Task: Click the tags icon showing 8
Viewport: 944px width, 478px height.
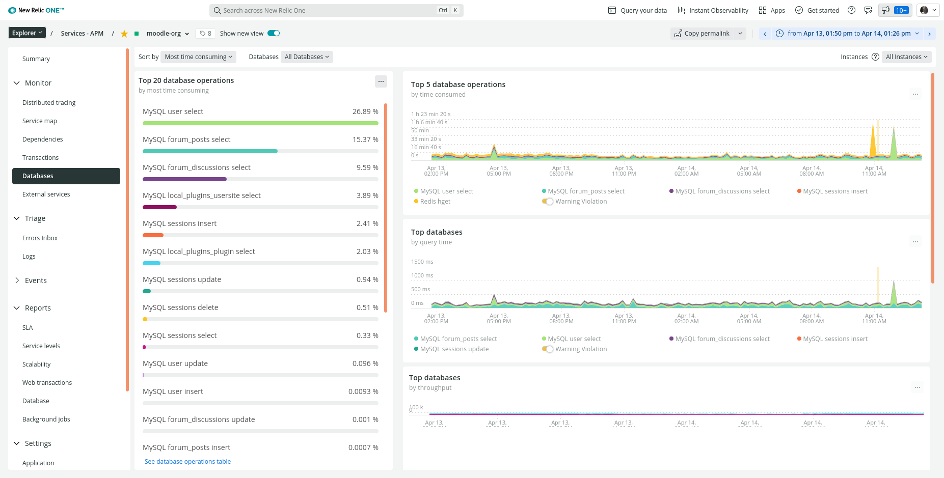Action: click(x=205, y=34)
